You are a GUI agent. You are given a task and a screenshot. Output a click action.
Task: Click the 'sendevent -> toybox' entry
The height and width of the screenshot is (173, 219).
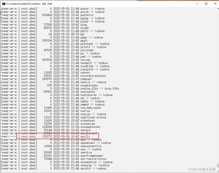pos(96,143)
